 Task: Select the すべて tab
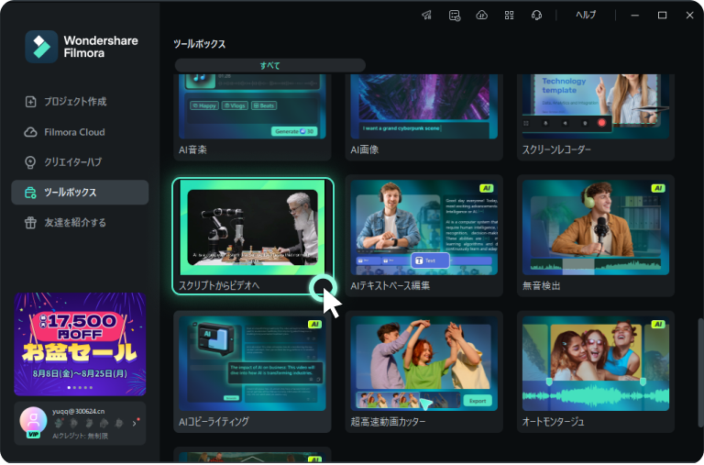269,66
